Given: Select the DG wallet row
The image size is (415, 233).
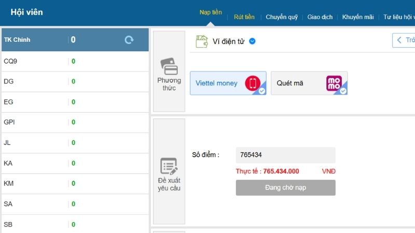Looking at the screenshot, I should 75,82.
